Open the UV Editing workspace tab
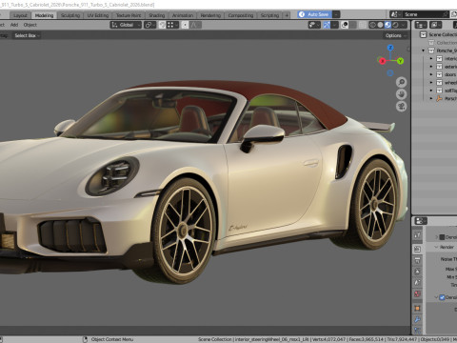The image size is (457, 343). [98, 15]
